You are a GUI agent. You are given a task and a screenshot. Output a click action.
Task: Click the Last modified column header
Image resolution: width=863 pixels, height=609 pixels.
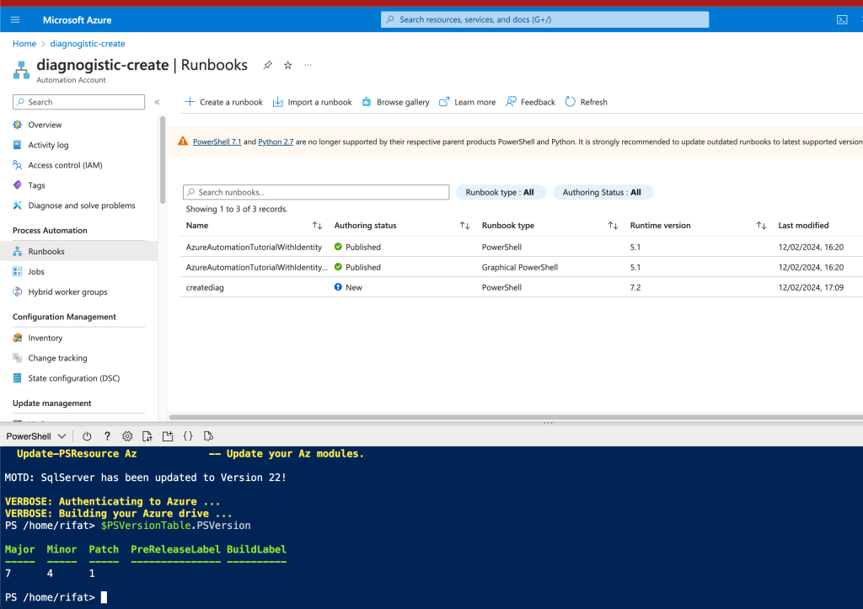coord(803,226)
